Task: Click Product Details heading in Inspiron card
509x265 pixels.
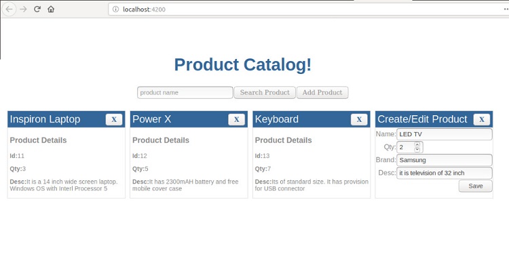Action: 38,140
